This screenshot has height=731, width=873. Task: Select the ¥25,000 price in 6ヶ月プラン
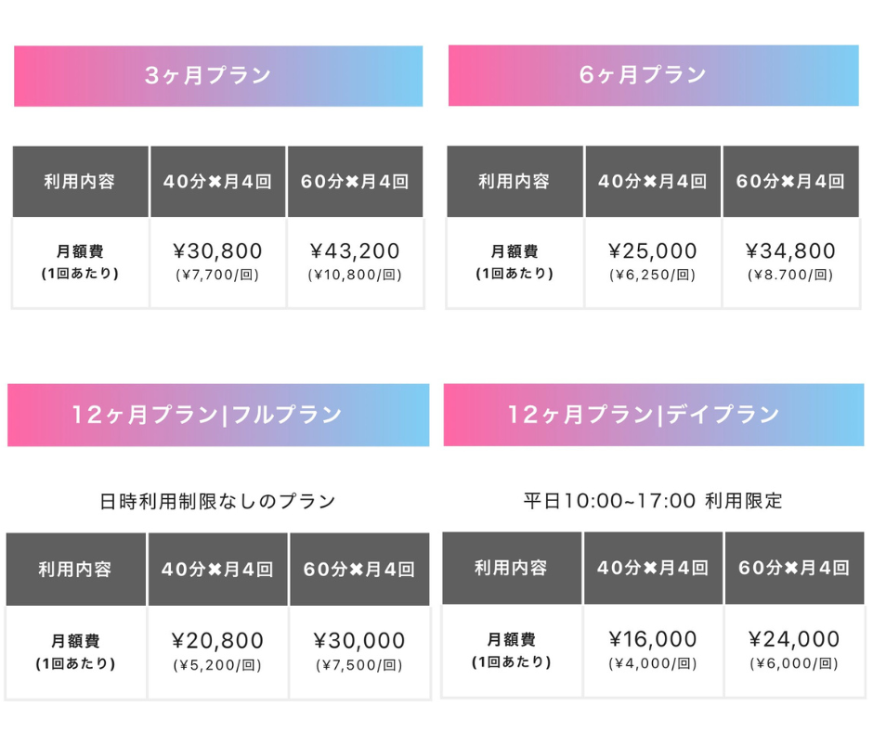pyautogui.click(x=653, y=250)
